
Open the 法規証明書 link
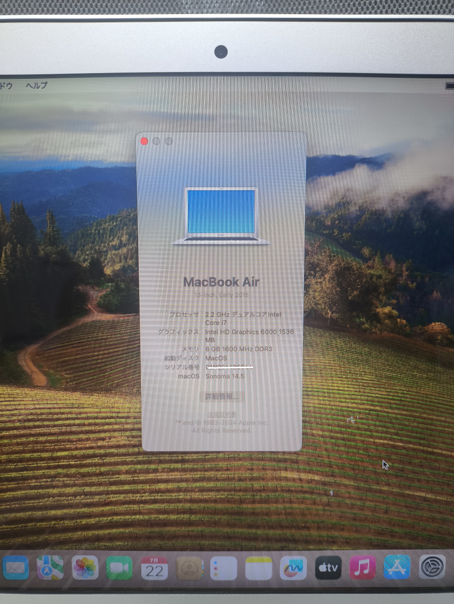coord(222,414)
